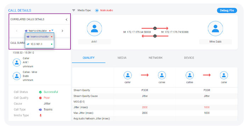Choose 10.3.181.1 from the dropdown list
This screenshot has height=129, width=248.
tap(40, 44)
